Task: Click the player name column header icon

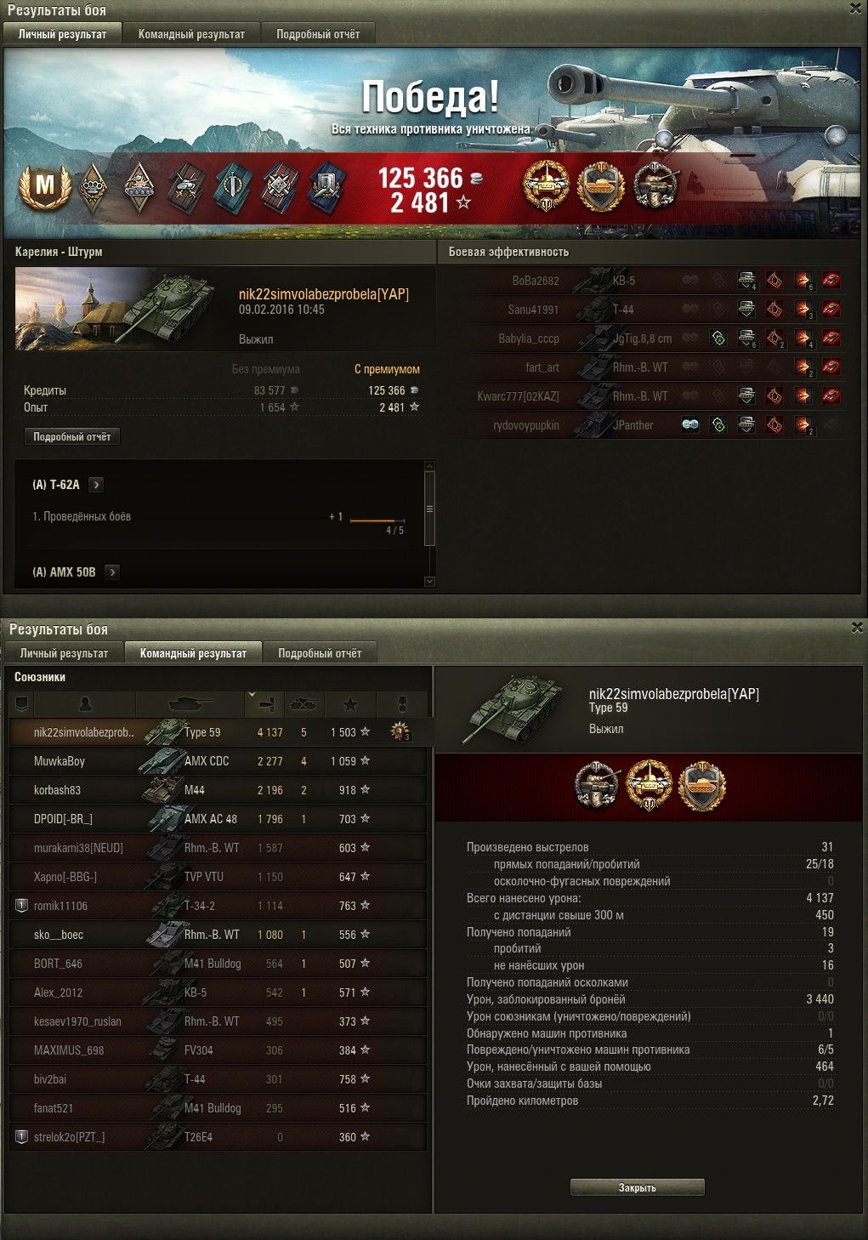Action: tap(85, 704)
